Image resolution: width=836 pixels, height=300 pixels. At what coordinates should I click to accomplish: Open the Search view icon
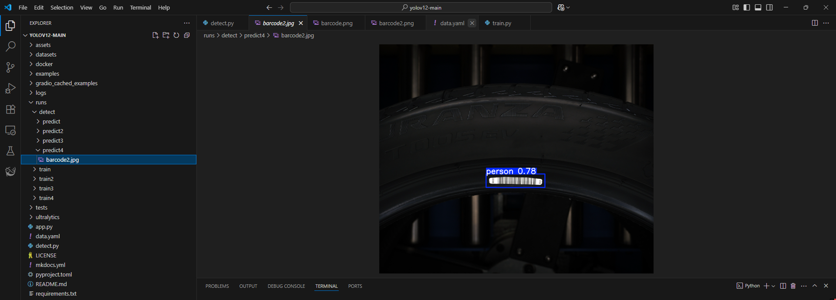pos(10,47)
